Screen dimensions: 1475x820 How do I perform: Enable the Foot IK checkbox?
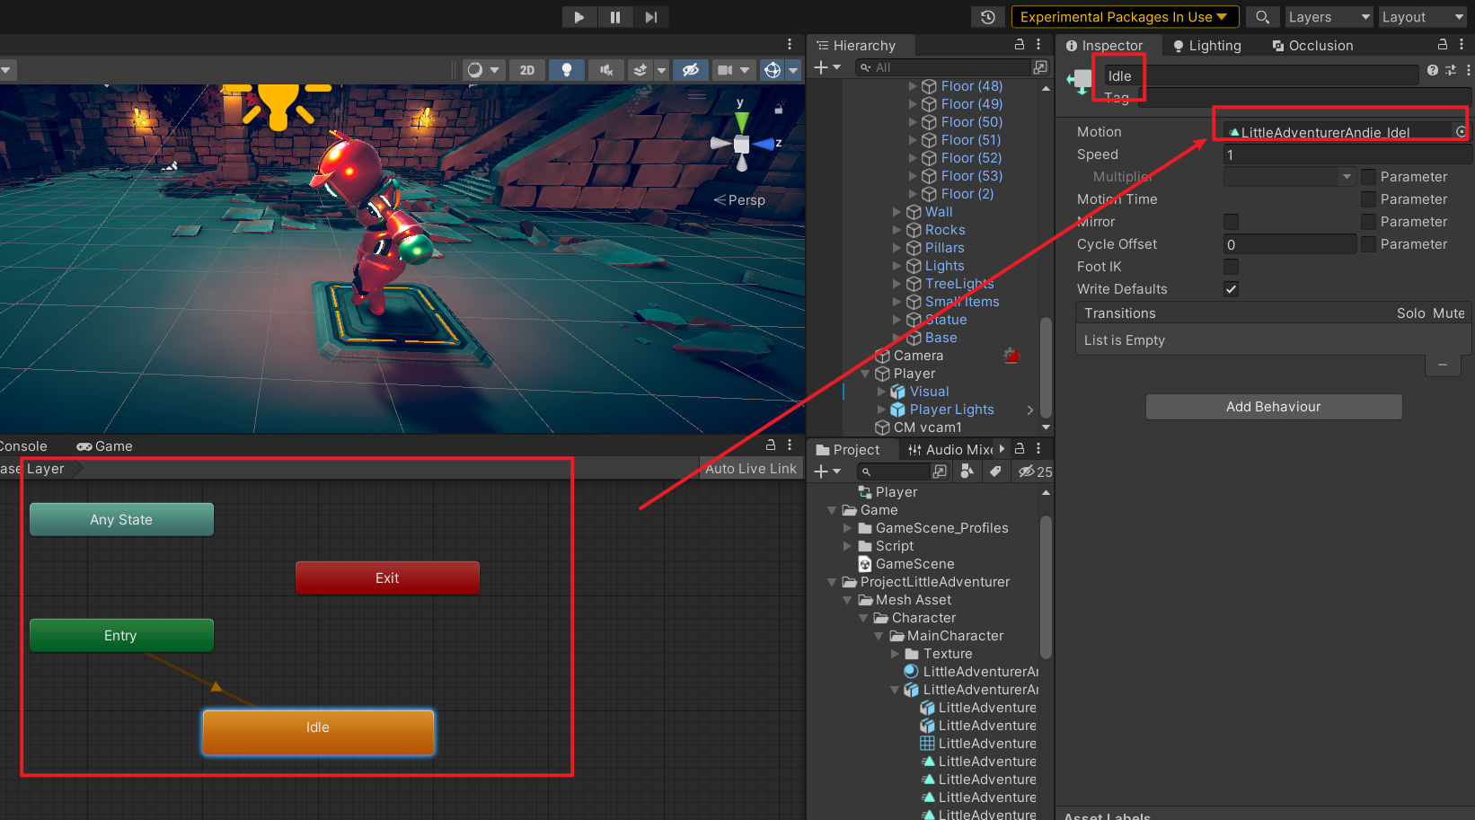1231,267
